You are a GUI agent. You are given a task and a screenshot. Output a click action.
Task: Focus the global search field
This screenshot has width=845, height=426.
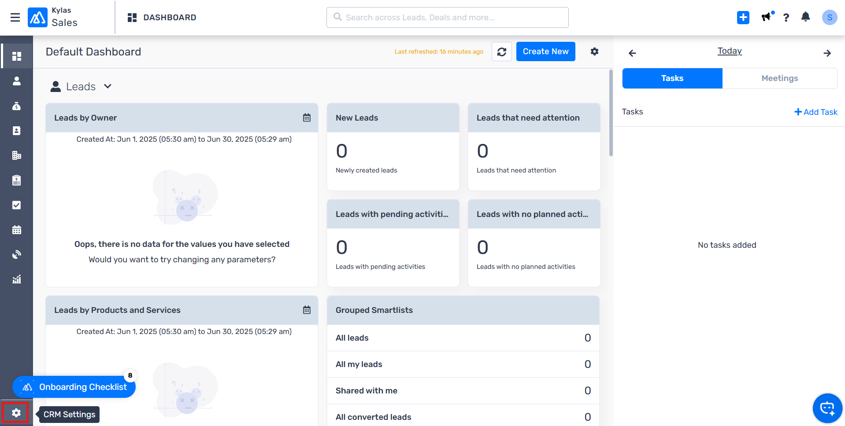coord(447,18)
